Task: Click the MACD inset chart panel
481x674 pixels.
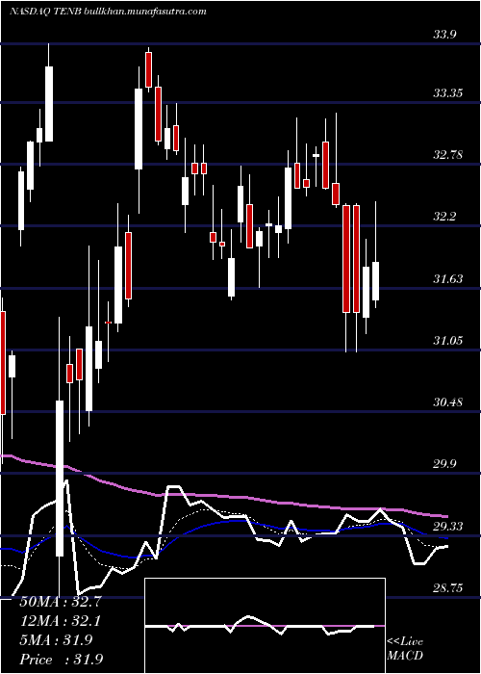Action: 265,626
